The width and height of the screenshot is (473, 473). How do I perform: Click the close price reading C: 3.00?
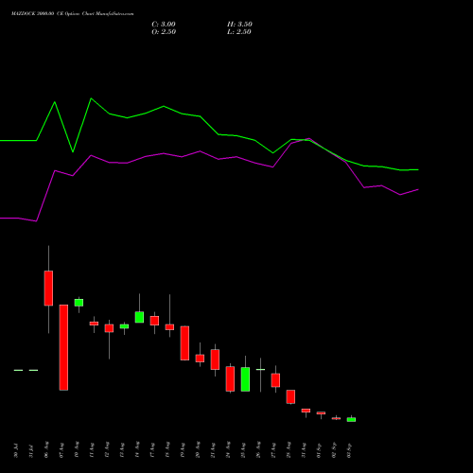[x=164, y=25]
